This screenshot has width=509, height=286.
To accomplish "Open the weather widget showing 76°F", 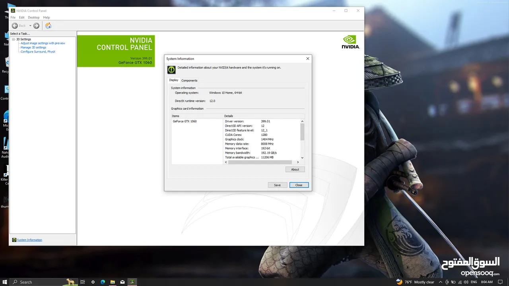I will (x=415, y=282).
